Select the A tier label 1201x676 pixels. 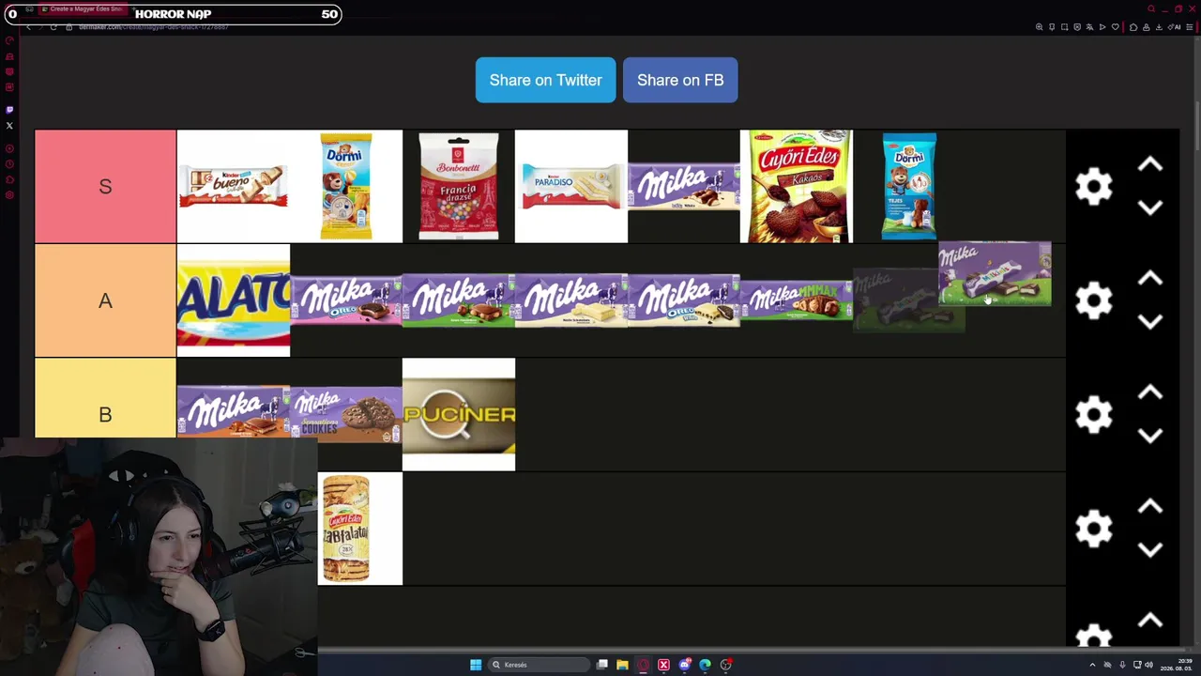click(105, 300)
